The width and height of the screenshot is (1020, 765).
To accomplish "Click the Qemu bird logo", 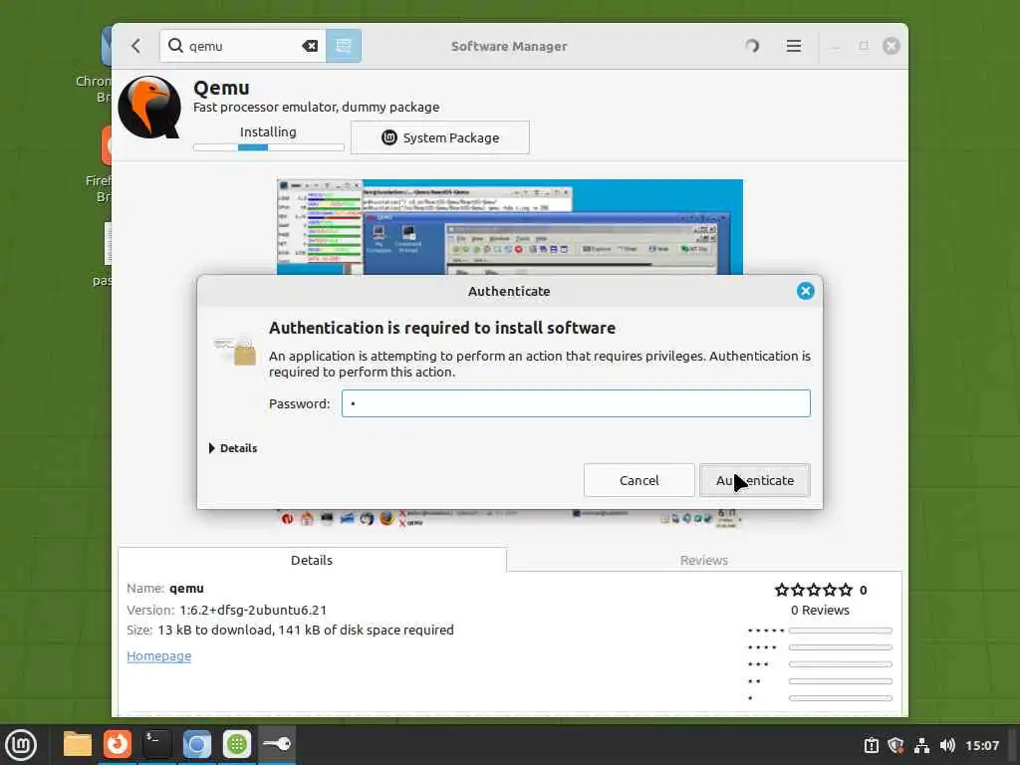I will (x=149, y=108).
